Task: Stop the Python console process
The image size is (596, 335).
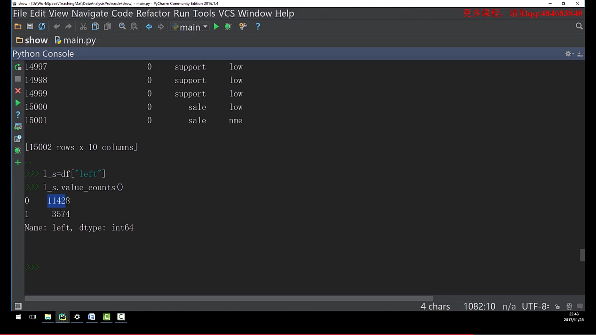Action: coord(18,79)
